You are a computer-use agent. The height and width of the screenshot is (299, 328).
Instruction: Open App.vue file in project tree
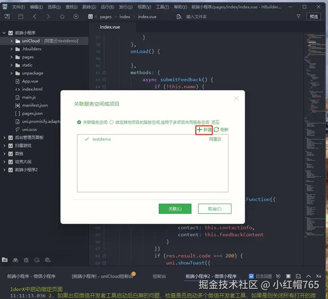point(30,81)
